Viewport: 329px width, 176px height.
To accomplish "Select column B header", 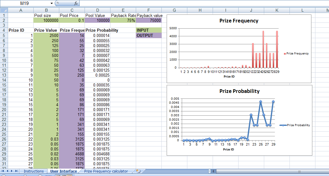I will tap(46, 10).
